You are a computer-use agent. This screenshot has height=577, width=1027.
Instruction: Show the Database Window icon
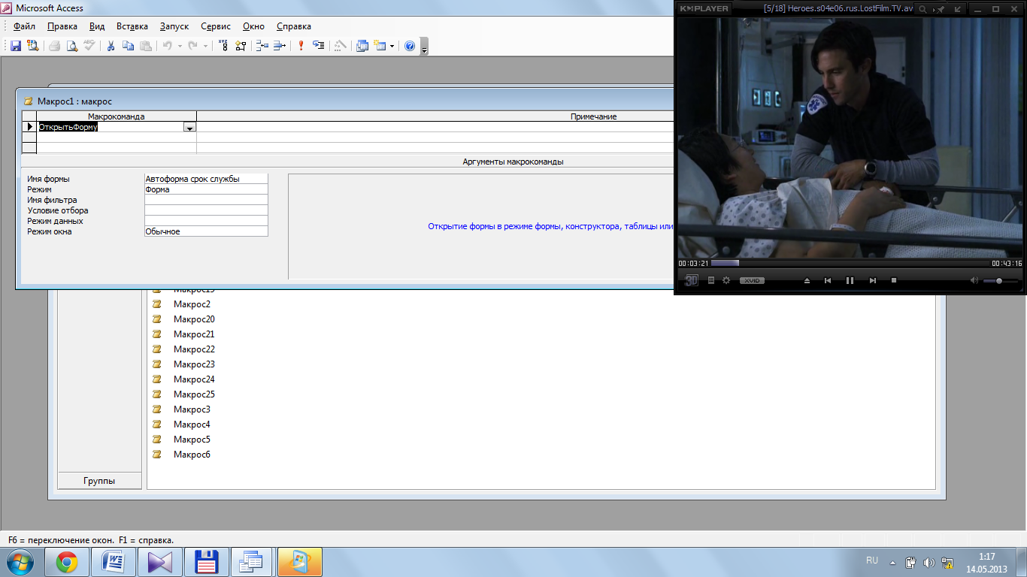(362, 46)
